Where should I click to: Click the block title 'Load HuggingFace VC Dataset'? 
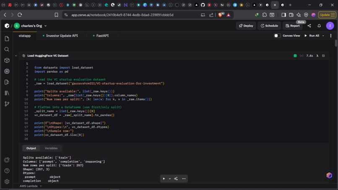[48, 56]
